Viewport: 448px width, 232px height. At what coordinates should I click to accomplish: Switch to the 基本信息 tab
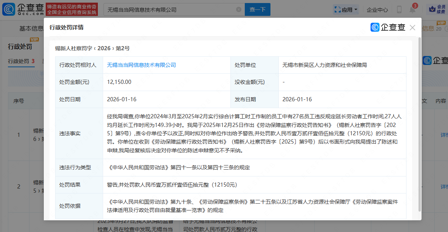(31, 28)
